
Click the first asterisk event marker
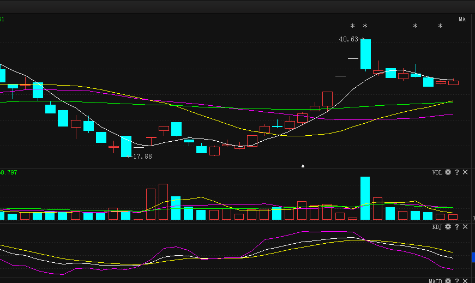(352, 27)
